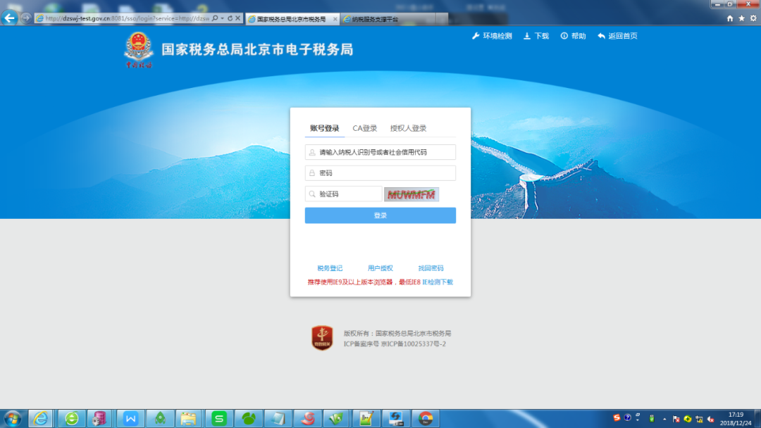Image resolution: width=761 pixels, height=428 pixels.
Task: Click 返回首页 return arrow
Action: (x=601, y=36)
